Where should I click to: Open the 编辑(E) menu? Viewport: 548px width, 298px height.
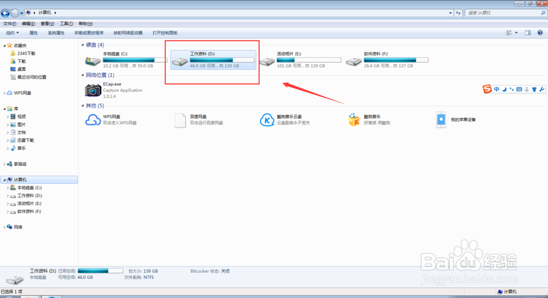click(x=28, y=24)
